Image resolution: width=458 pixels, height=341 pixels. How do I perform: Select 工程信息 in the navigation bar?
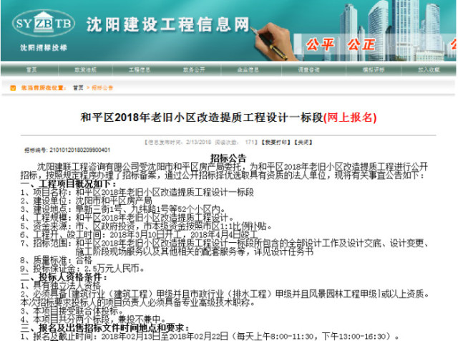(x=140, y=69)
